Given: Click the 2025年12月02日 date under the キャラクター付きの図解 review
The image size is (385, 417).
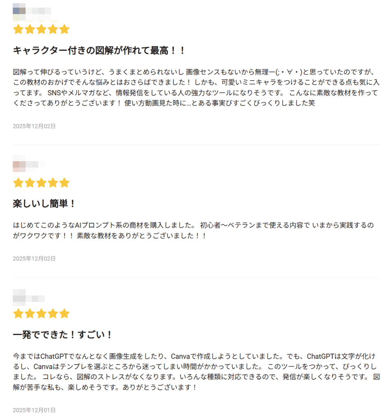Looking at the screenshot, I should pos(34,126).
